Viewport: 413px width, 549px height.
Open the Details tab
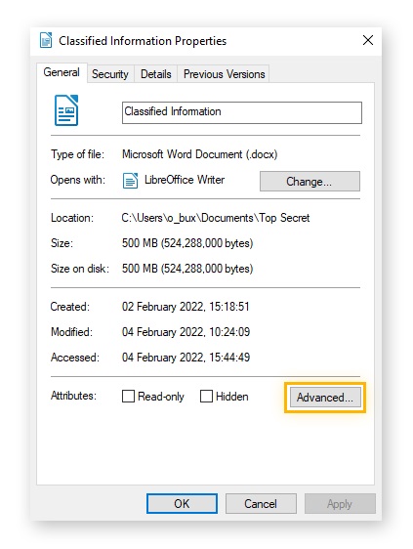pos(156,74)
